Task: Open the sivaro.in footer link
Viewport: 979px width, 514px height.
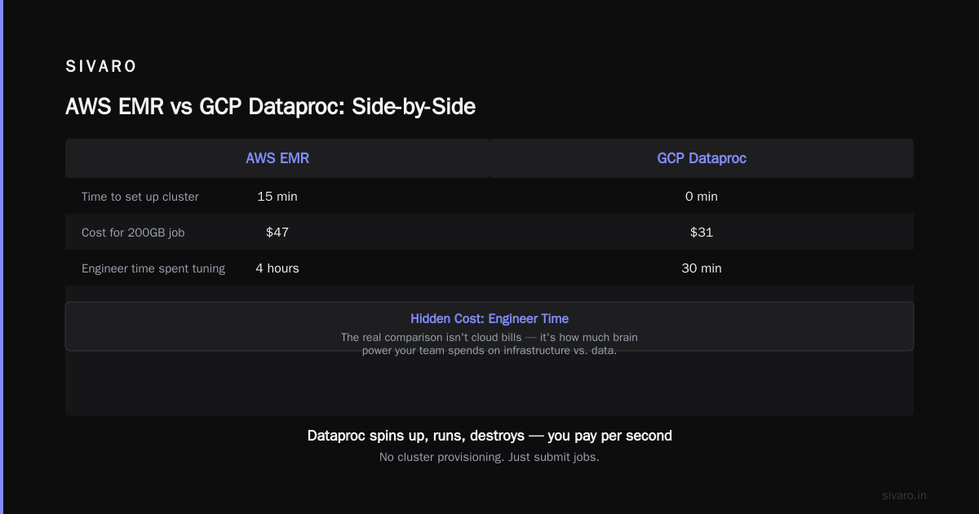Action: [x=905, y=495]
